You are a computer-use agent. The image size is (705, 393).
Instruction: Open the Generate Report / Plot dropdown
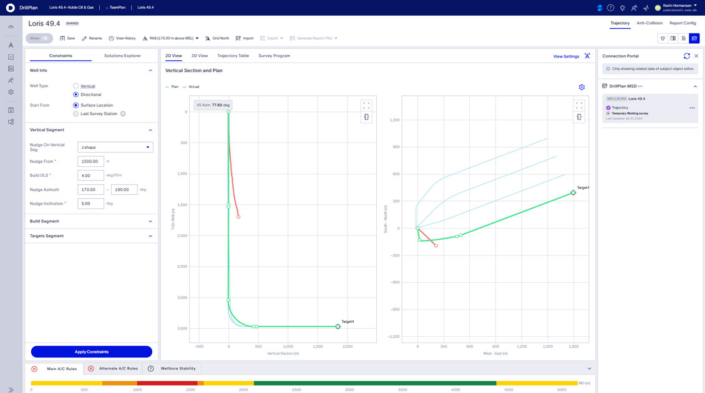point(313,39)
